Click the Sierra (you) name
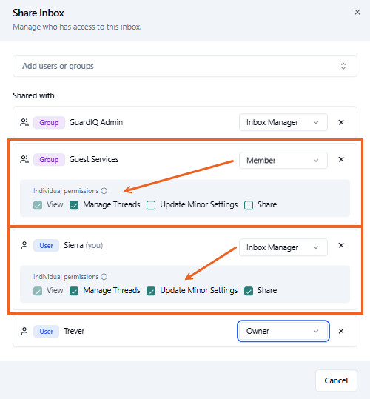This screenshot has width=370, height=399. 83,245
